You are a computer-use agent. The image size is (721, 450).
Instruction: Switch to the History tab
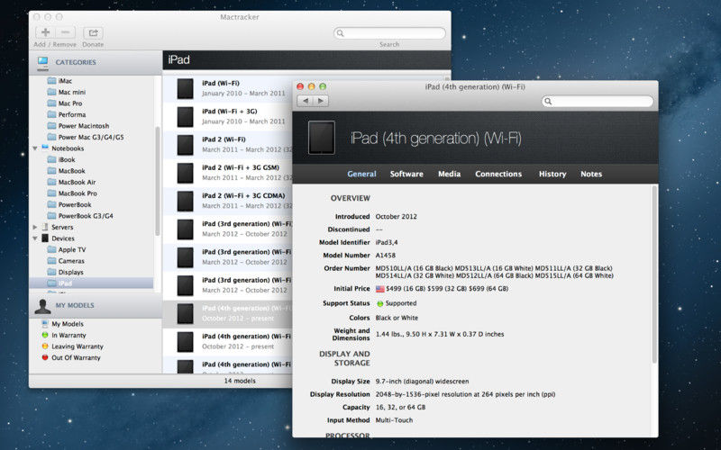click(x=552, y=174)
